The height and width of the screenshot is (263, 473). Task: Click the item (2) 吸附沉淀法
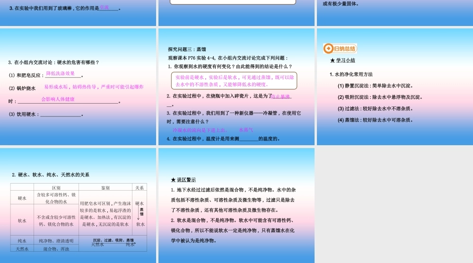(x=380, y=97)
